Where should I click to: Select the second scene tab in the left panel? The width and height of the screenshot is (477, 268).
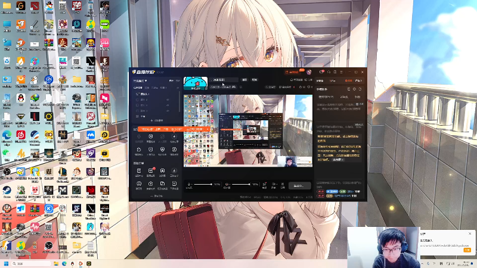tap(147, 88)
